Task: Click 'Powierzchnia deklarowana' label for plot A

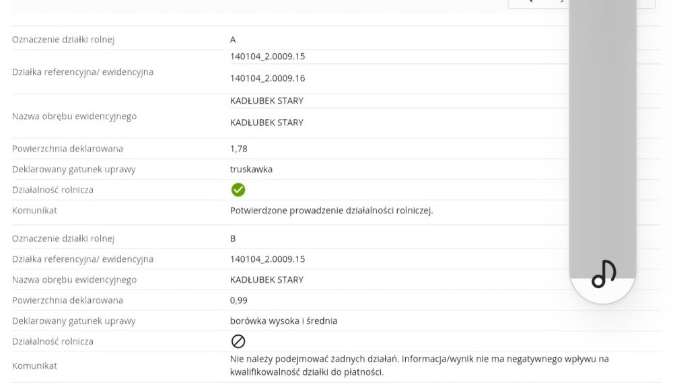Action: coord(67,149)
